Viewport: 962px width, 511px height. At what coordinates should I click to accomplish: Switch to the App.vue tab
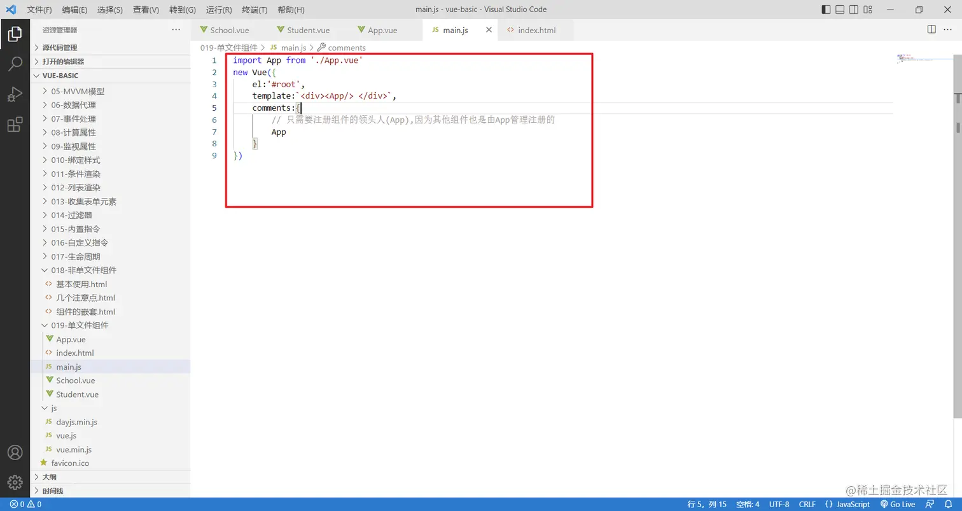[384, 30]
